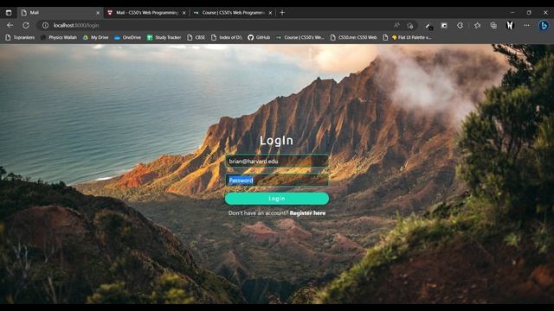This screenshot has width=554, height=311.
Task: Follow the Register here link
Action: point(307,213)
